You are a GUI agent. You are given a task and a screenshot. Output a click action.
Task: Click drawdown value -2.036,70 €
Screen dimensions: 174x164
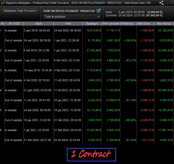pyautogui.click(x=147, y=120)
